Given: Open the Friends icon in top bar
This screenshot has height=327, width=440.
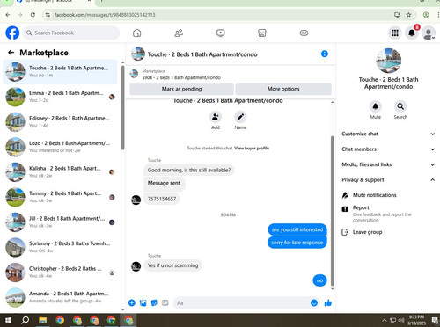Looking at the screenshot, I should point(179,33).
